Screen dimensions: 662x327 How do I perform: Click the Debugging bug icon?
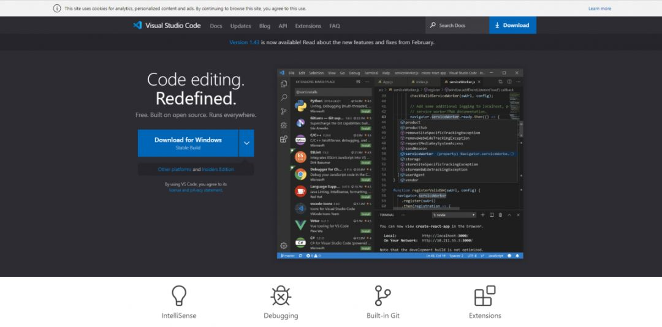(281, 296)
